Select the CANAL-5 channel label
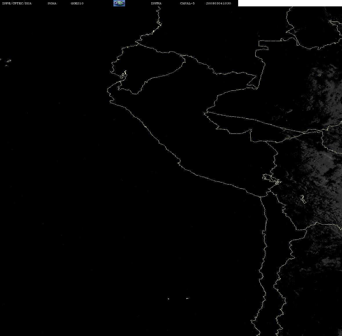The width and height of the screenshot is (342, 336). click(187, 3)
